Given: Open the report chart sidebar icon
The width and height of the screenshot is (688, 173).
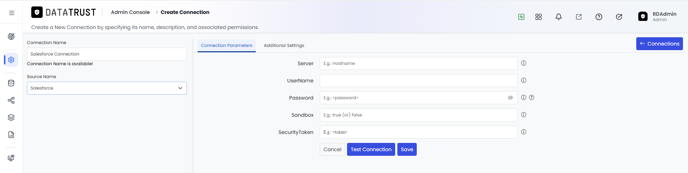Looking at the screenshot, I should point(11,135).
